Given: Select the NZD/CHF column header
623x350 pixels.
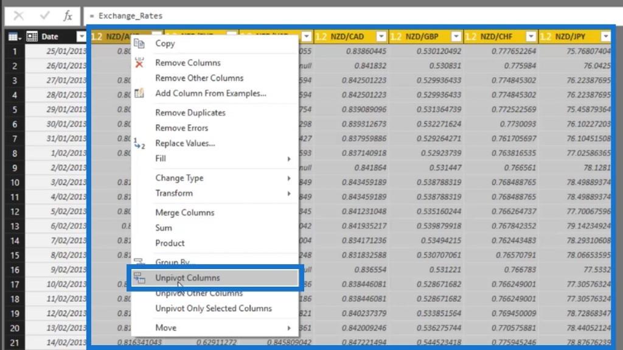Looking at the screenshot, I should (x=496, y=37).
